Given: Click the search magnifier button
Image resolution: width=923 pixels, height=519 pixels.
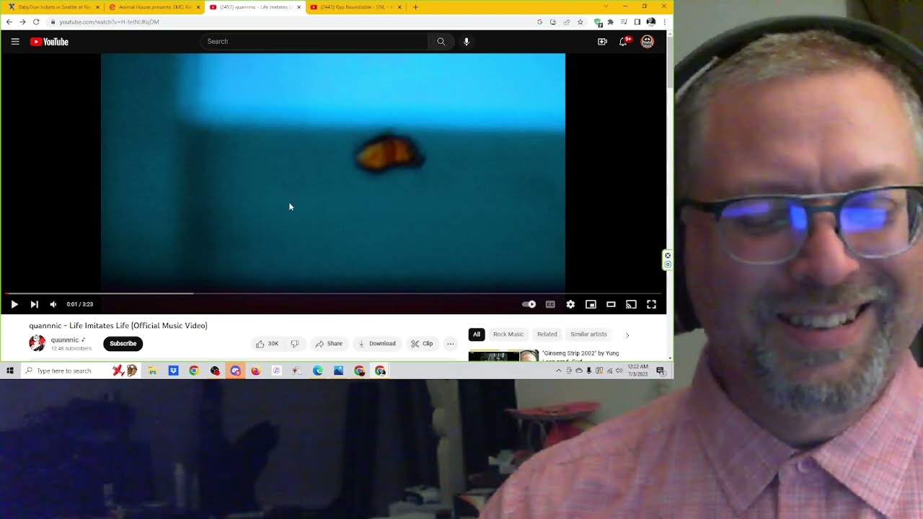Looking at the screenshot, I should [441, 42].
